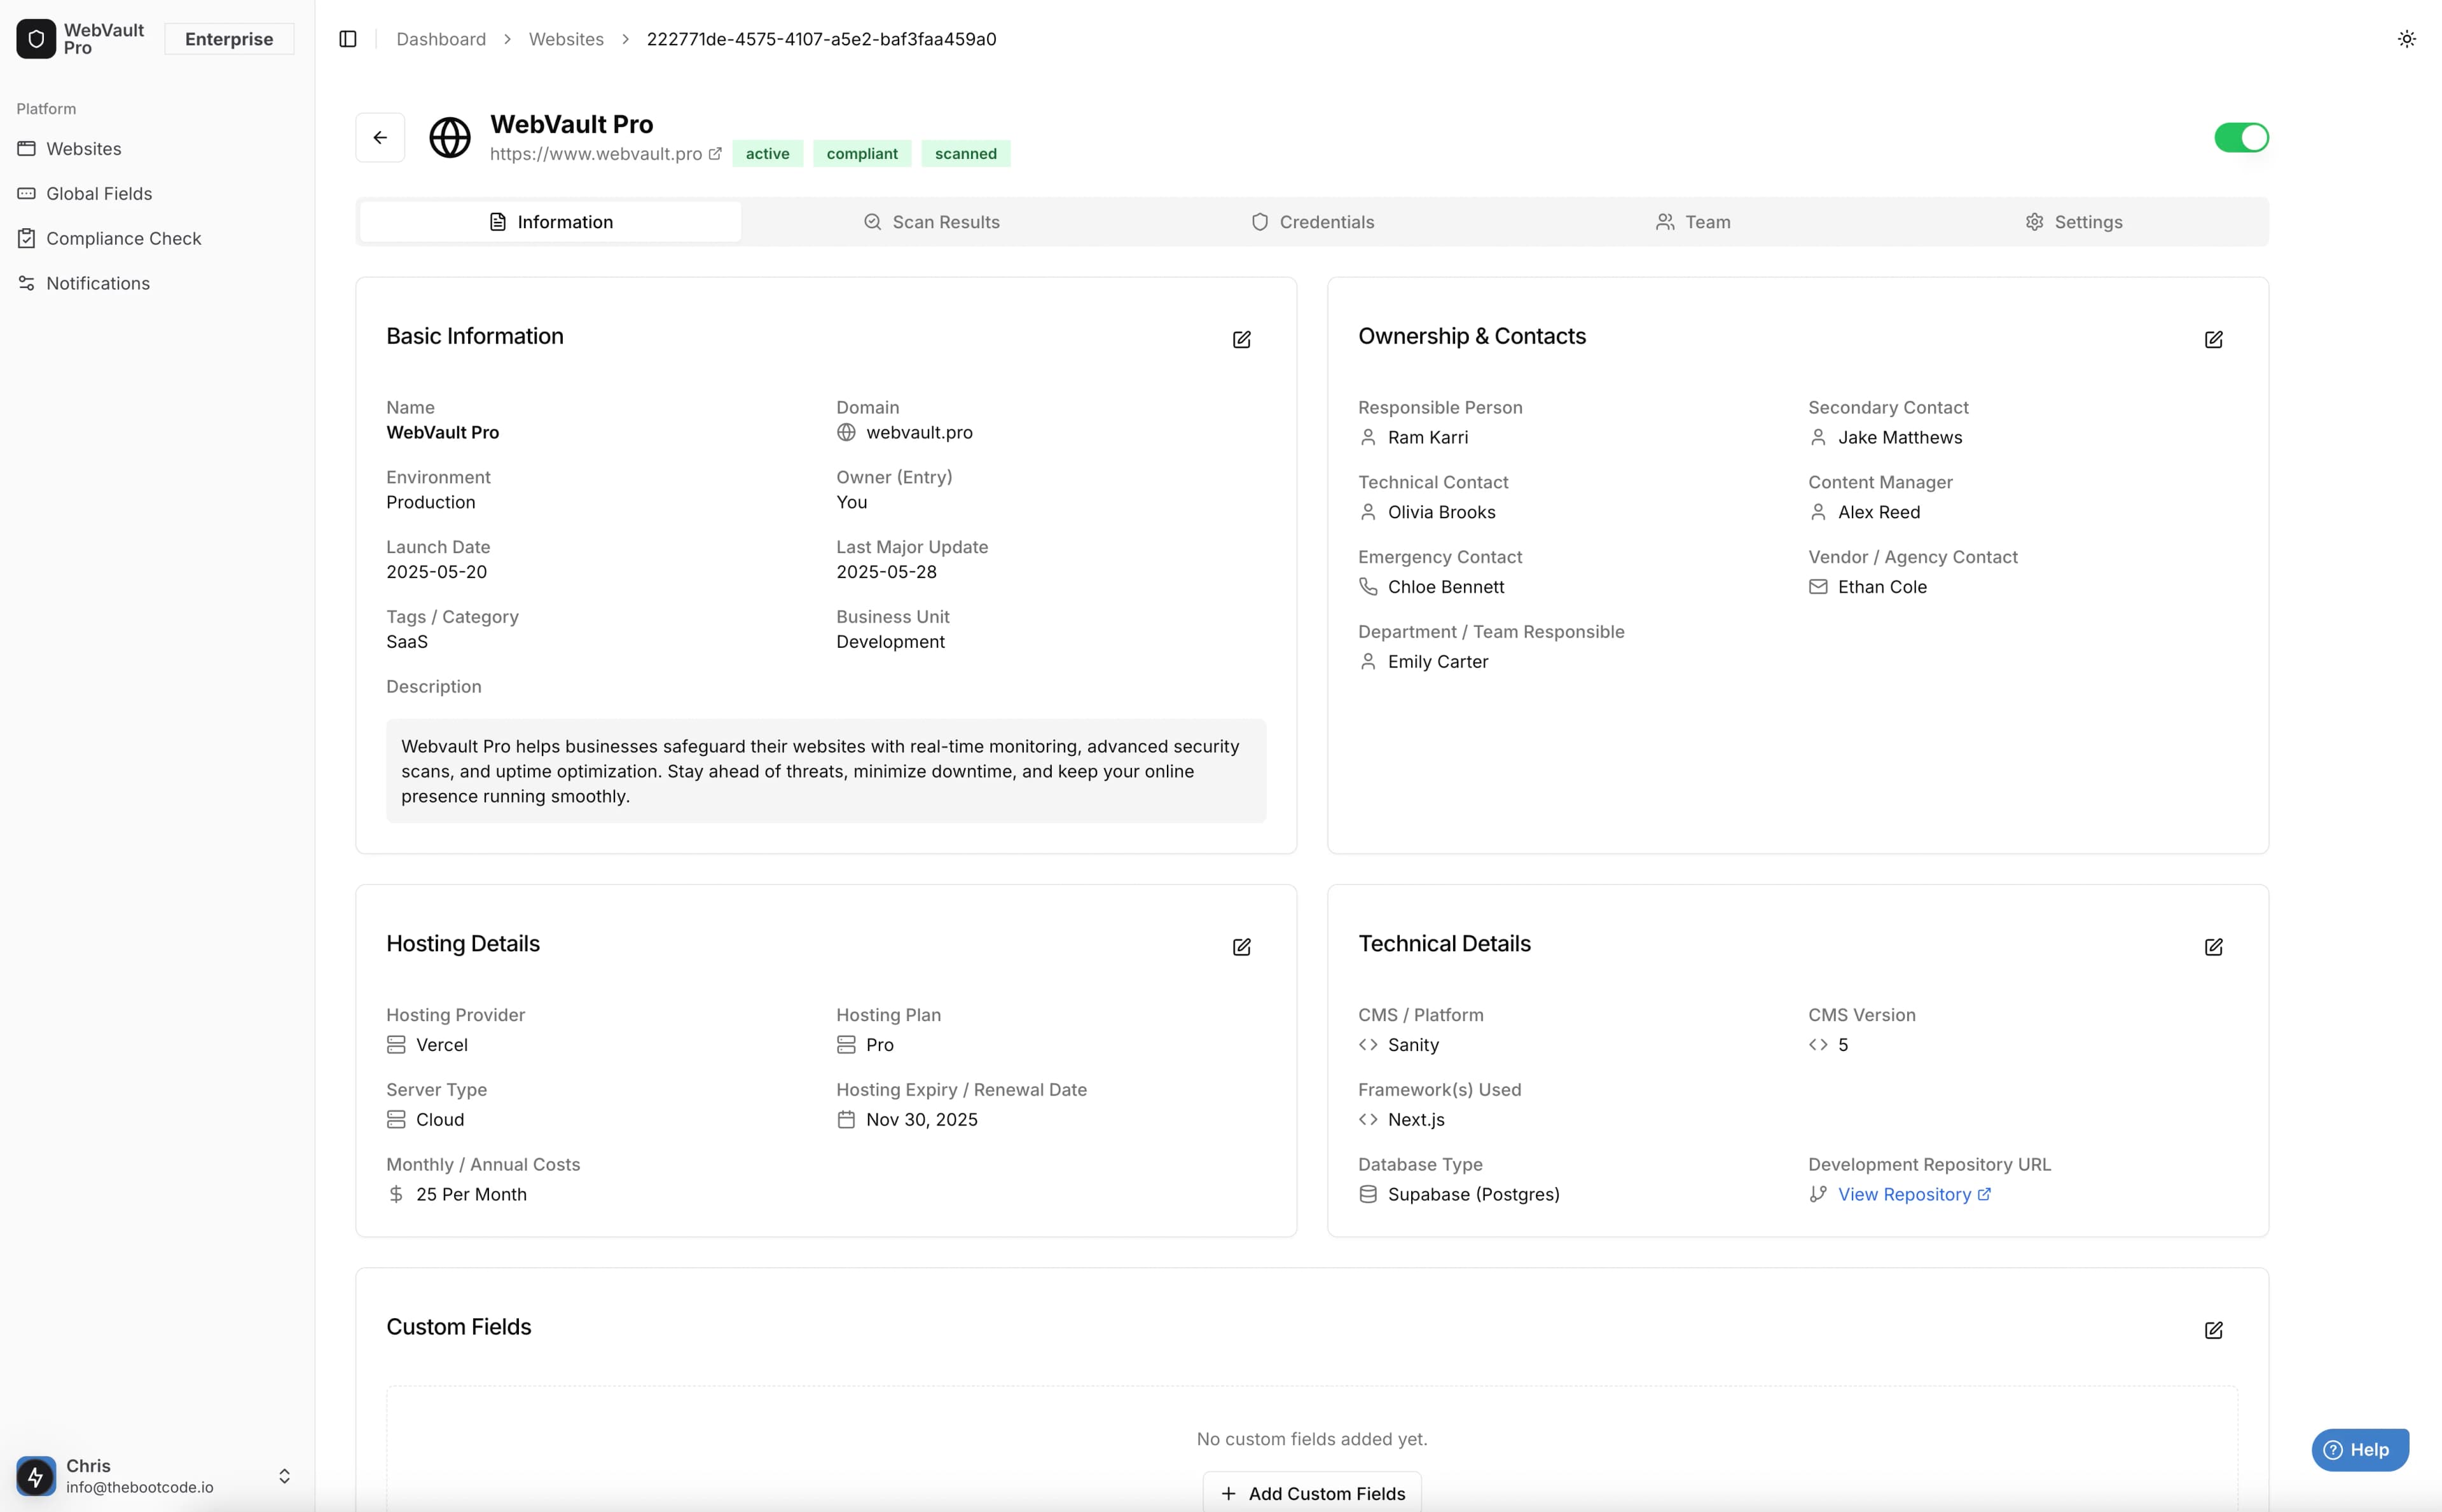Click the person icon beside Jake Matthews

click(x=1818, y=438)
